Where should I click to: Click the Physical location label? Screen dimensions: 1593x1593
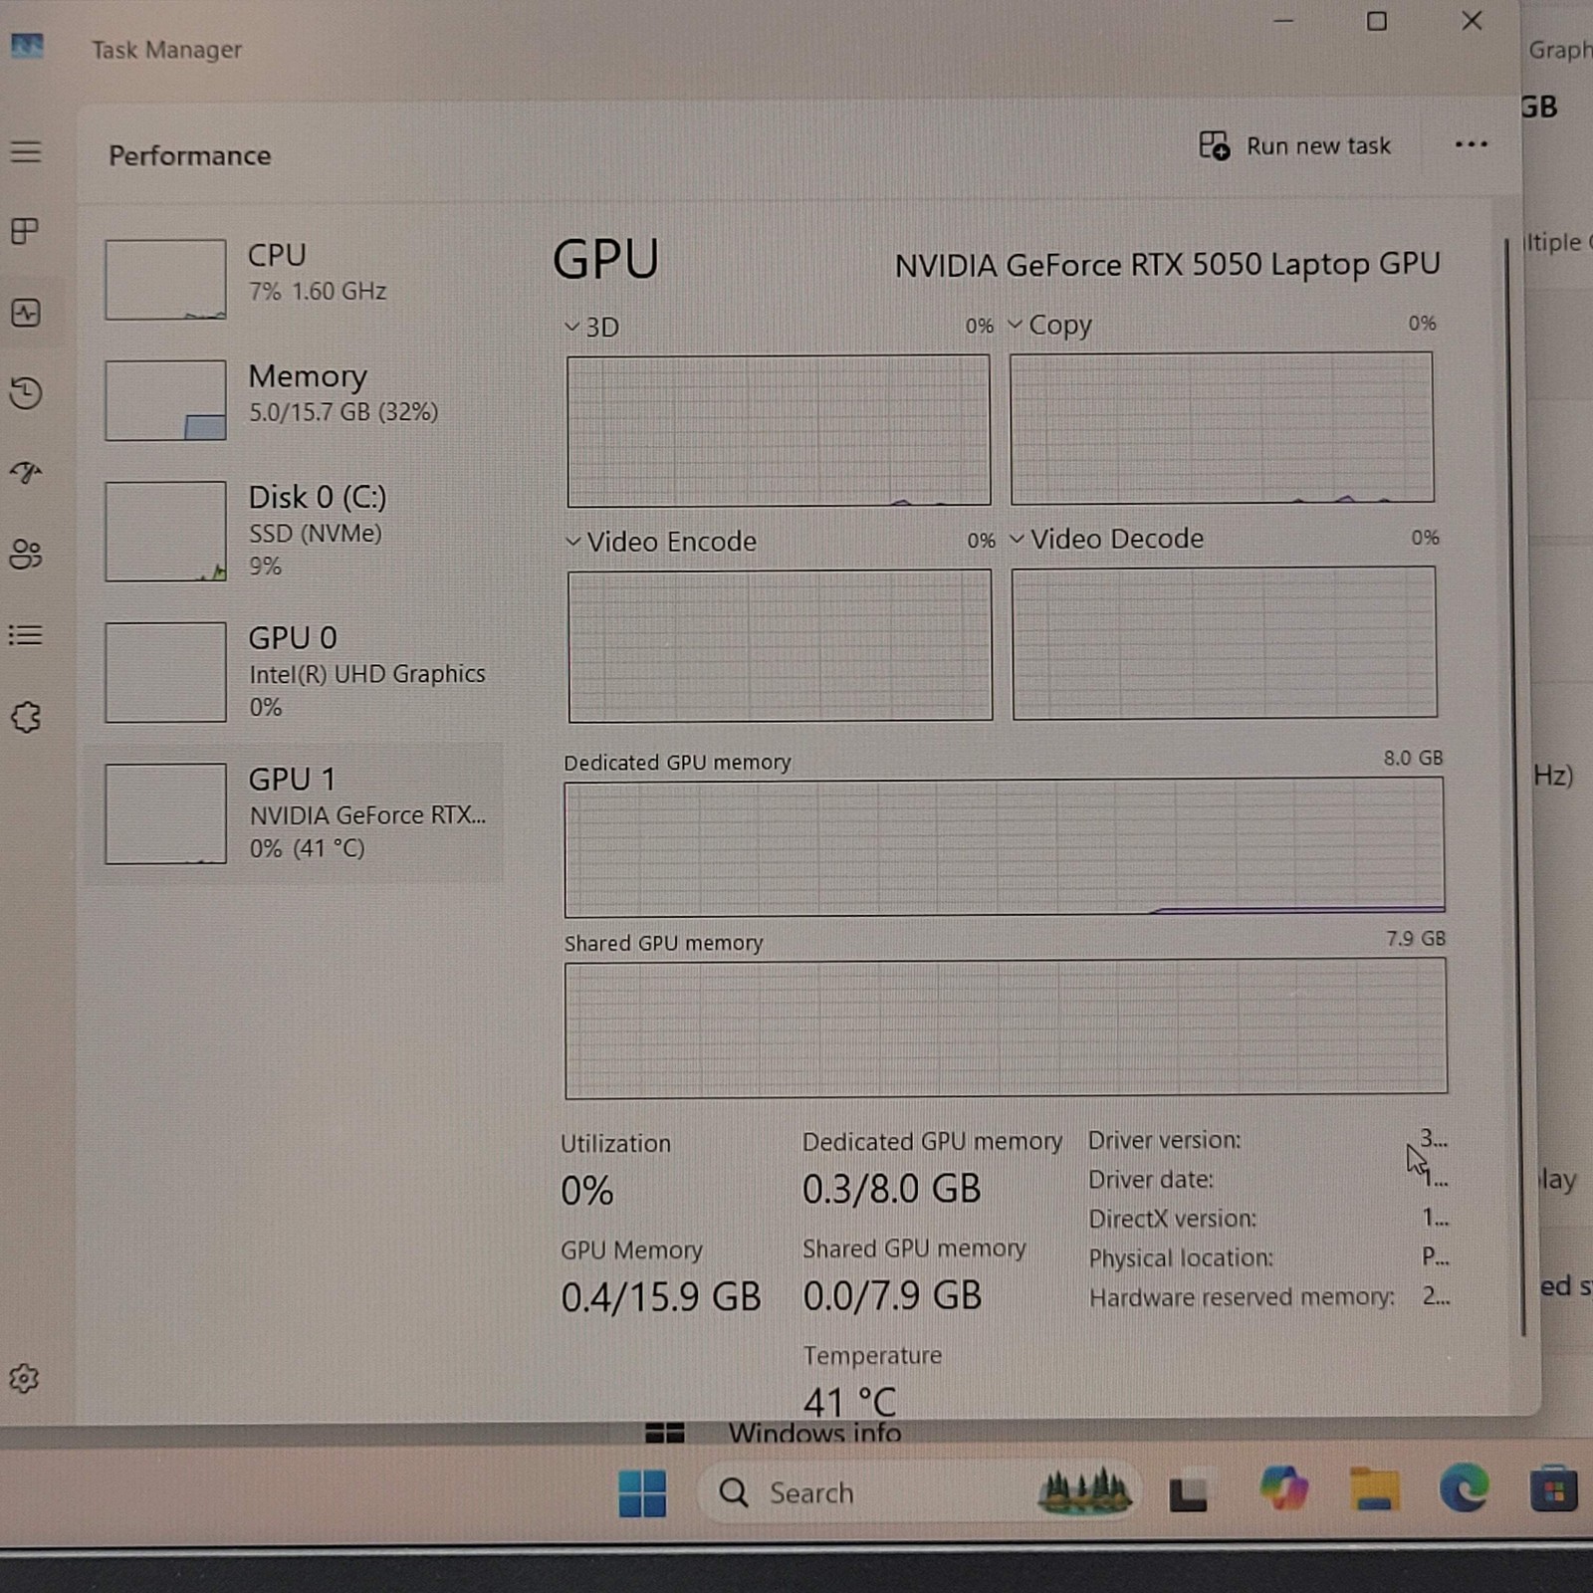pos(1181,1258)
